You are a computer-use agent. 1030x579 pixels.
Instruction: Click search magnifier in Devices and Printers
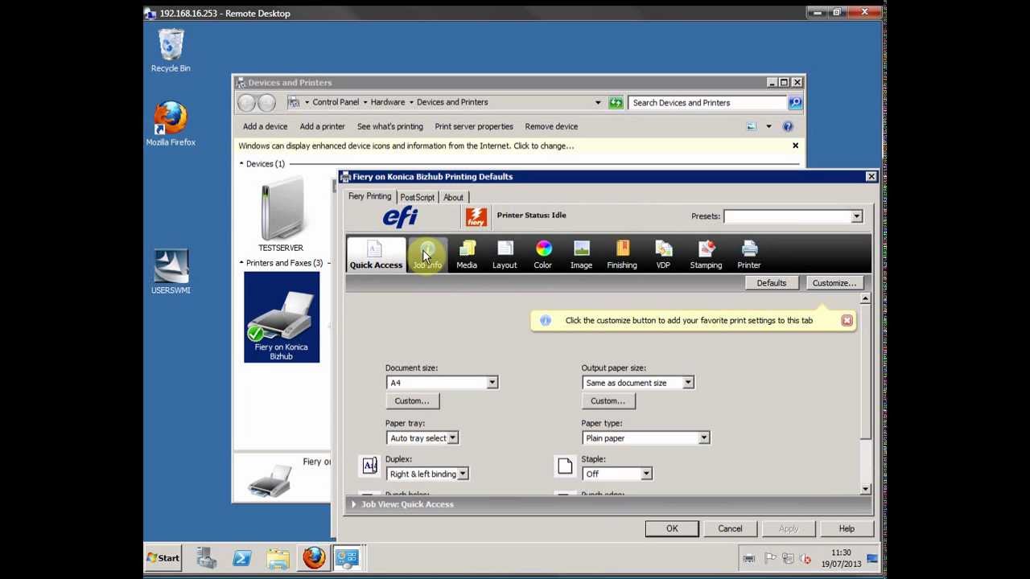(x=795, y=102)
